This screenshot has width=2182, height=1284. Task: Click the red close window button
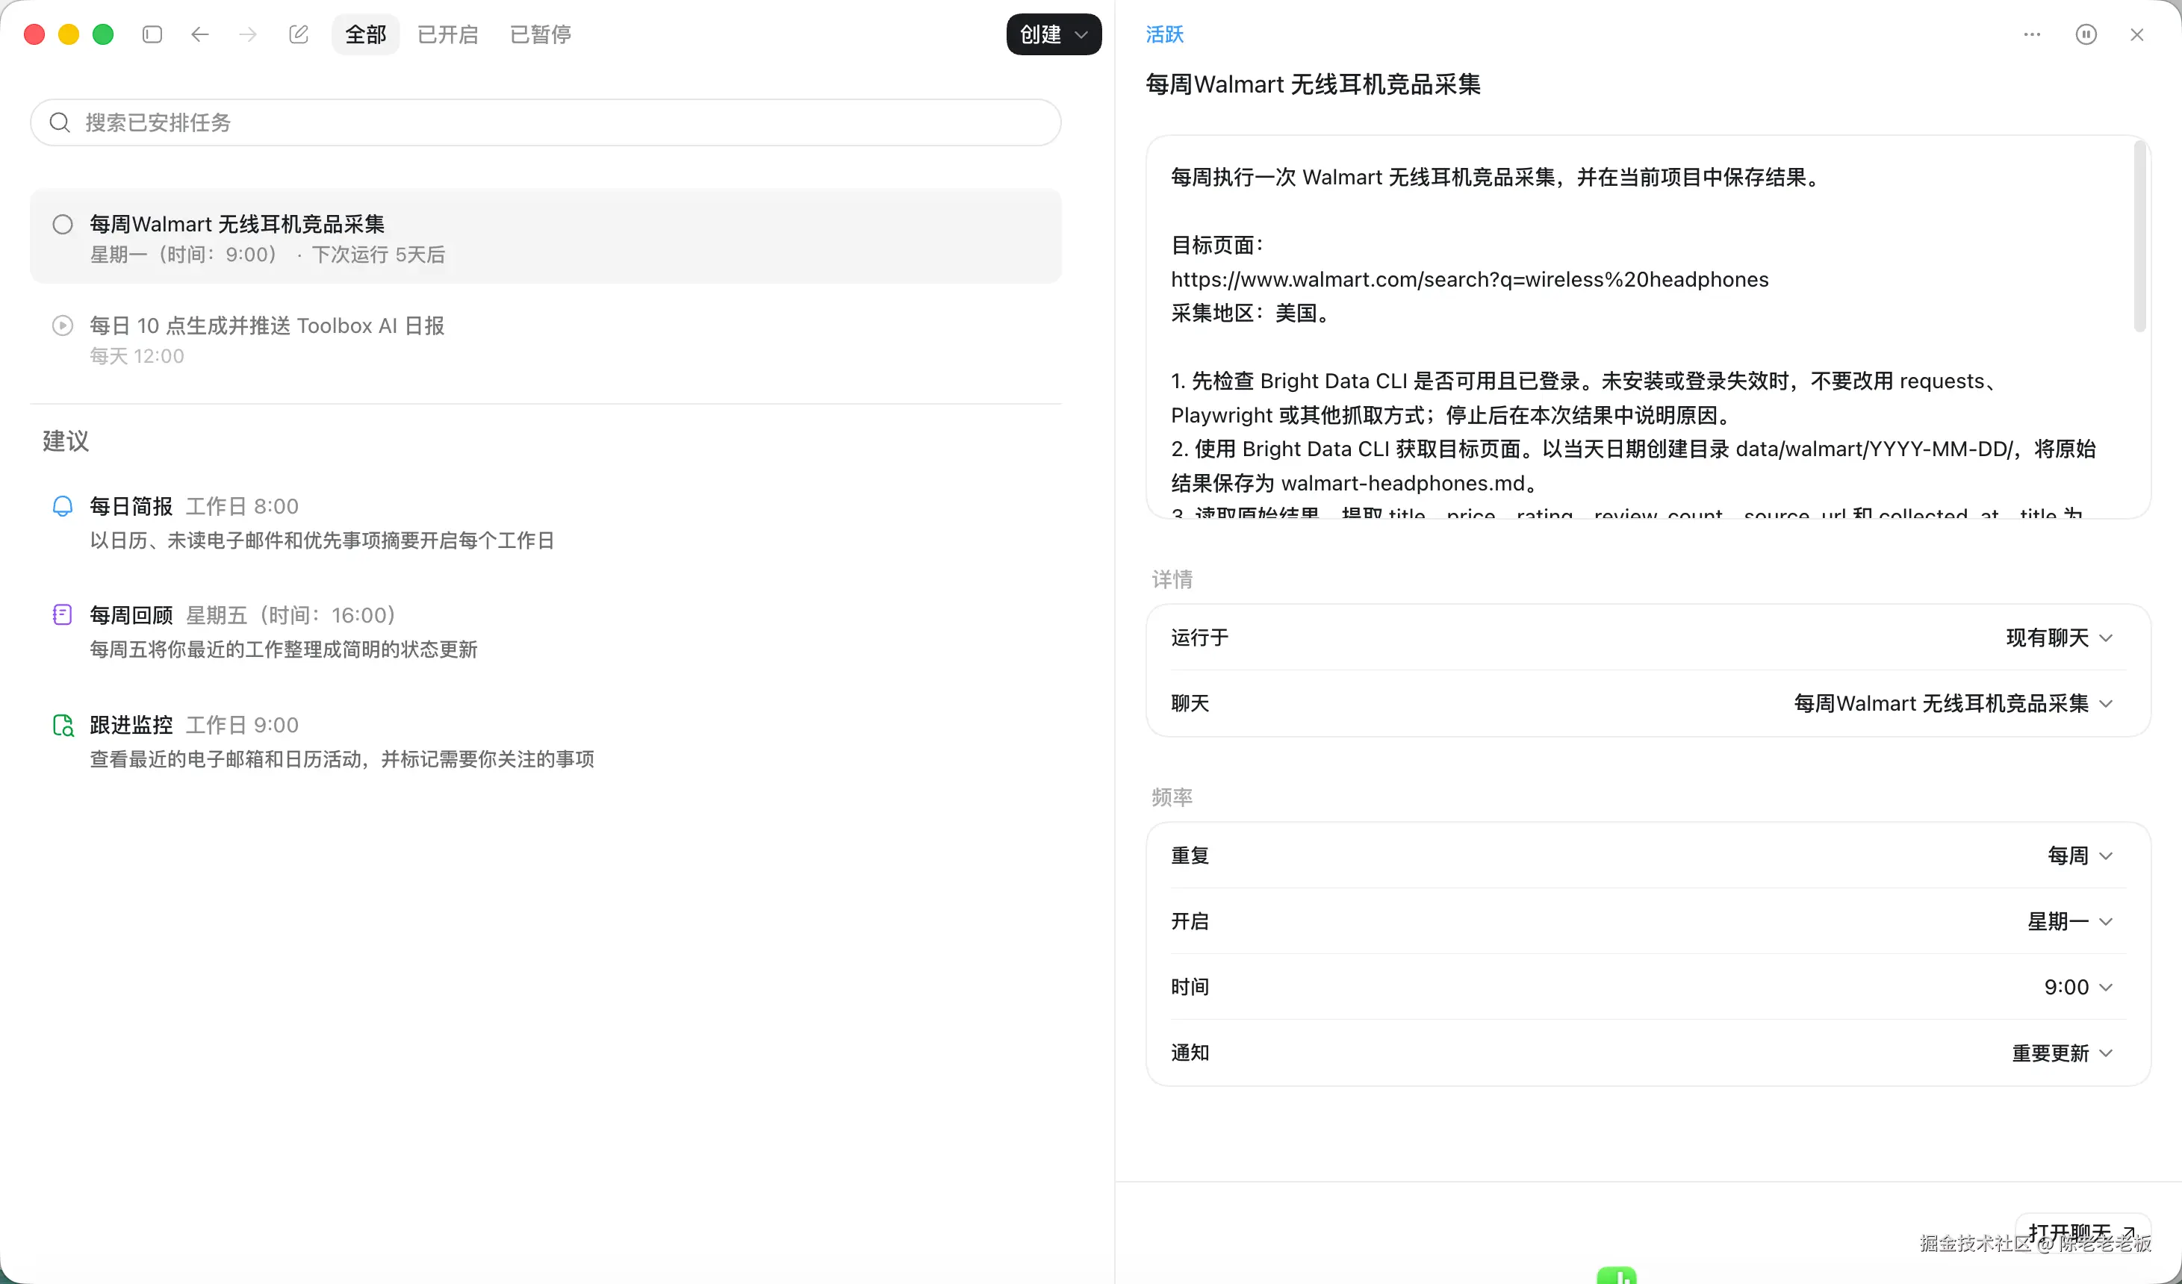pos(34,34)
